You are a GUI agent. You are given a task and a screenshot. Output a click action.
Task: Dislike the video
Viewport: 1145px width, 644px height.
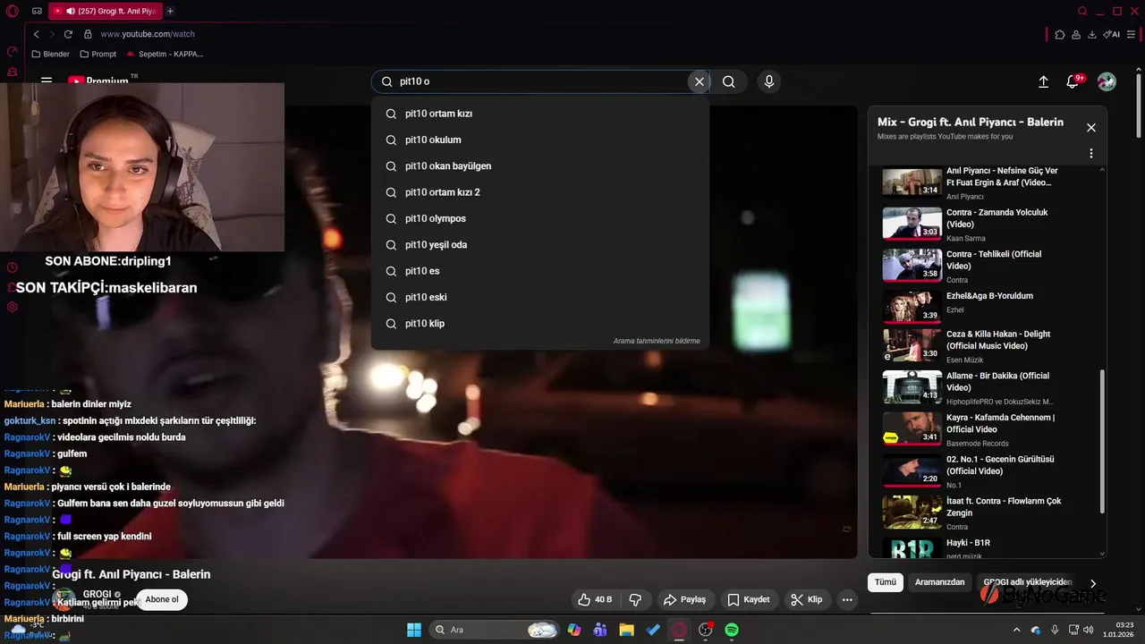[x=636, y=599]
